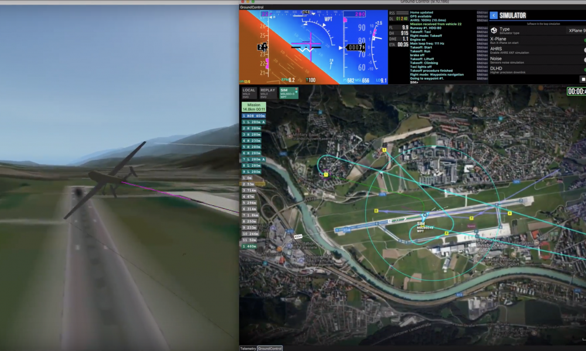Click the Simulator Type cube icon
586x351 pixels.
494,30
